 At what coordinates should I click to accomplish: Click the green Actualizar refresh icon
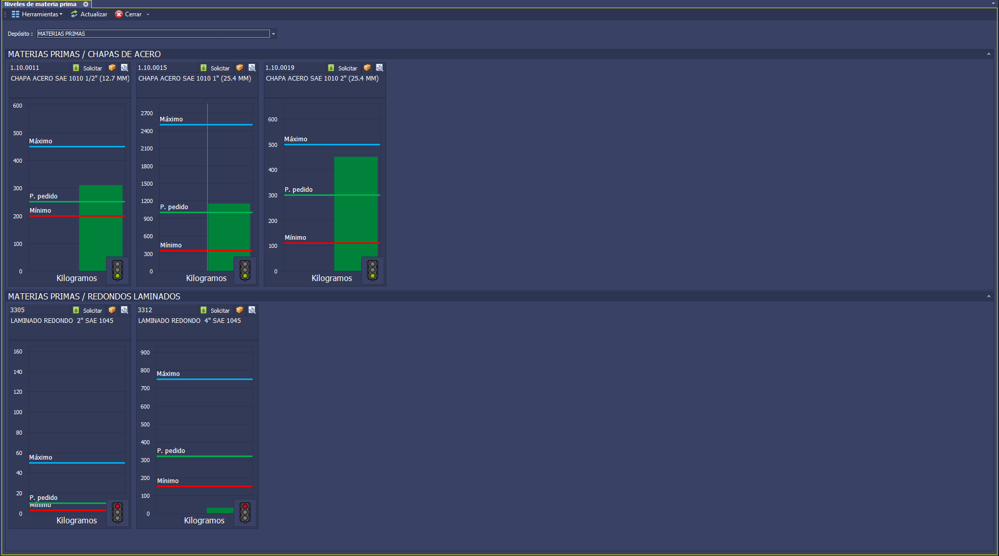(x=74, y=14)
